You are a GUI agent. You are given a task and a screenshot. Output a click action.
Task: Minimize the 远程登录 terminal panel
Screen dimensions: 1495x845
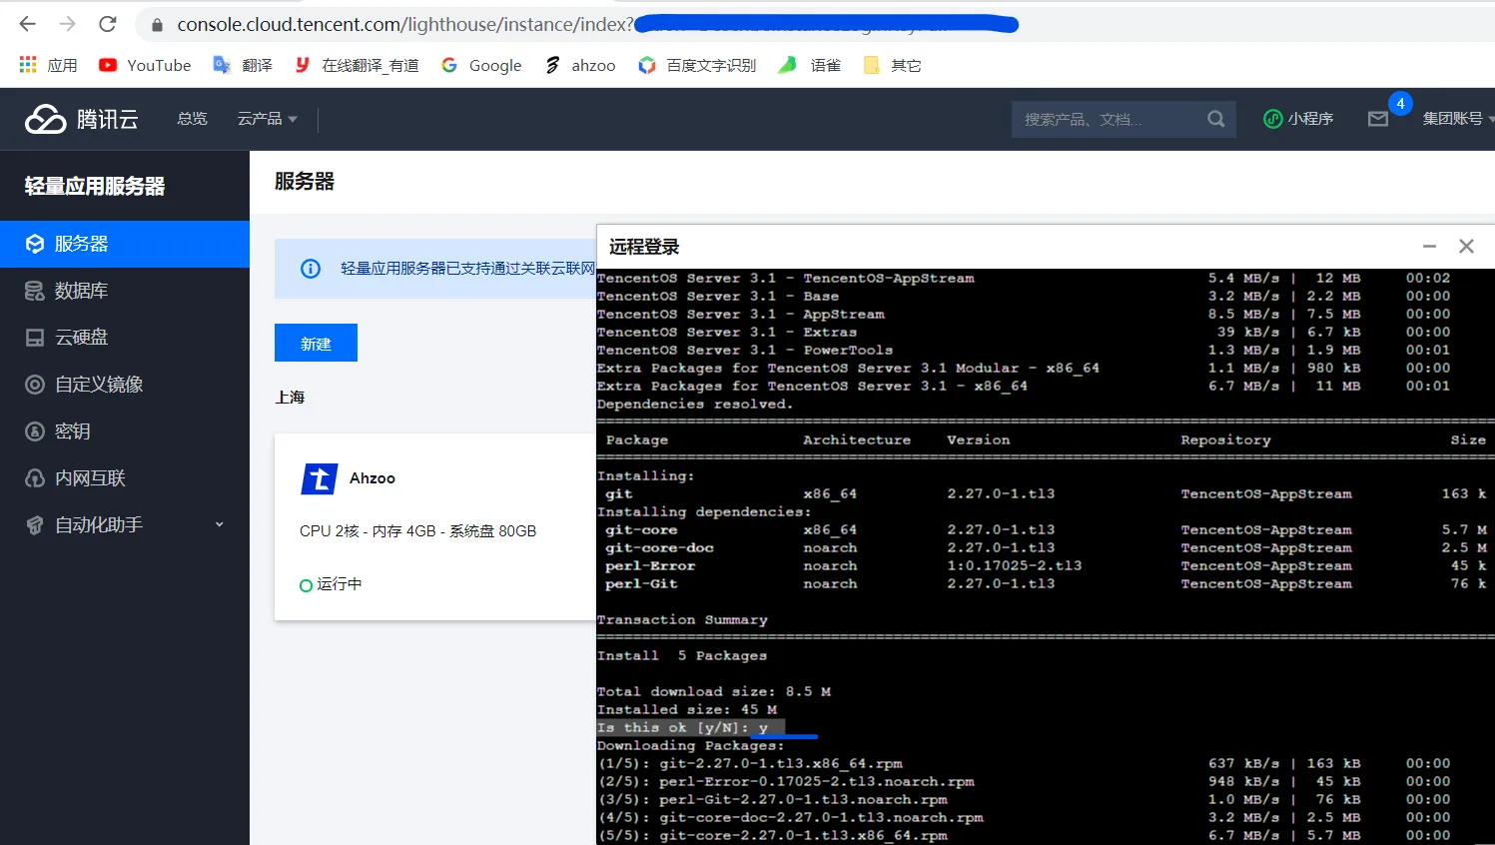[x=1429, y=247]
